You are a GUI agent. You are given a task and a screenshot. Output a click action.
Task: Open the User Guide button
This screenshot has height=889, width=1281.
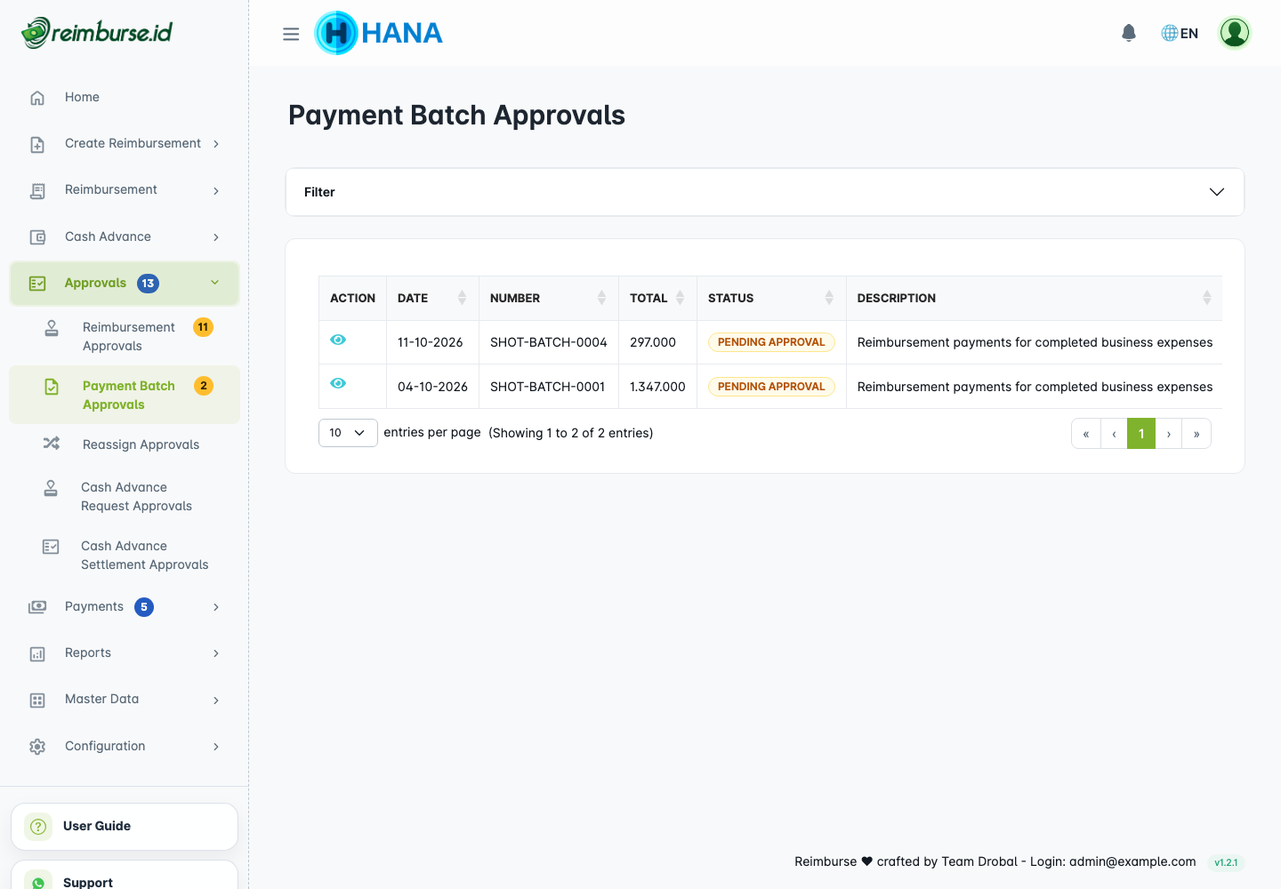[x=125, y=827]
